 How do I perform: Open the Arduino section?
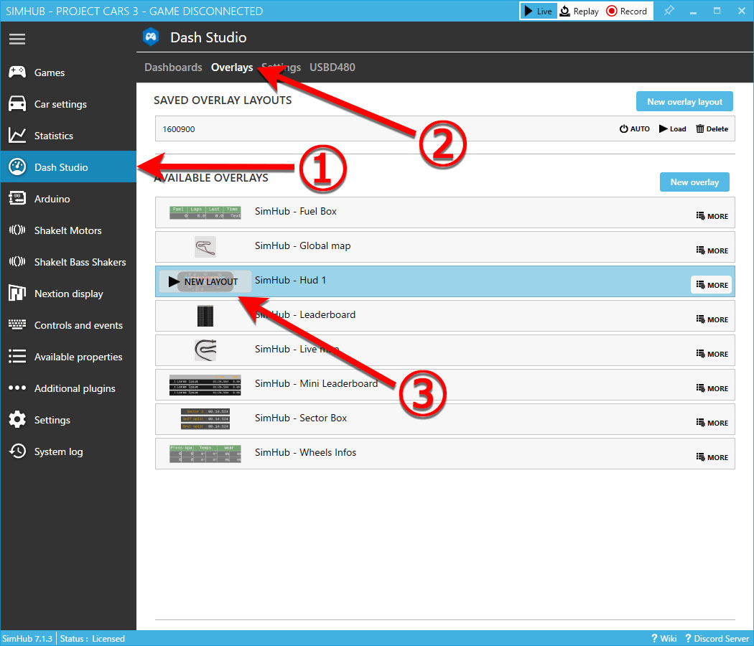point(52,199)
